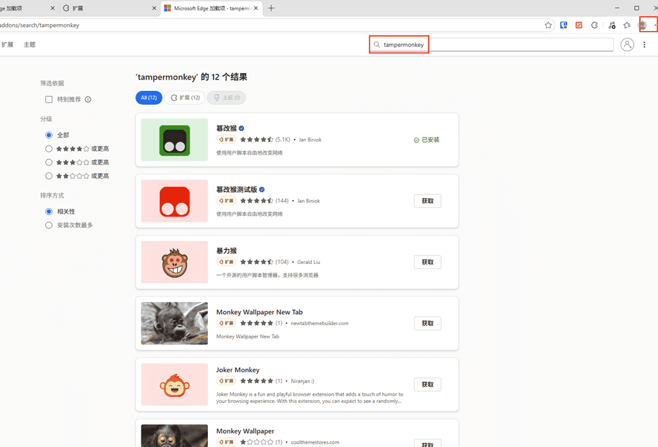Screen dimensions: 658x447
Task: Click the 暴力猴 monkey face icon
Action: (x=174, y=262)
